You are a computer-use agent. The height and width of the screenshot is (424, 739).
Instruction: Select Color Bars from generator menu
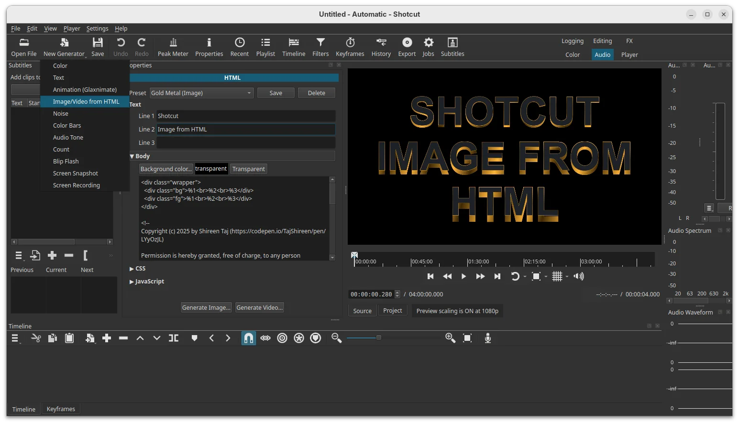[67, 126]
